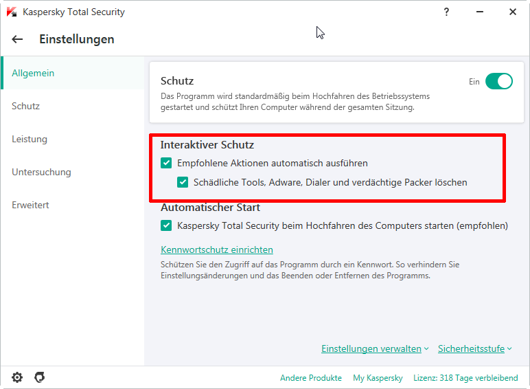This screenshot has width=530, height=389.
Task: Click the Einstellungen page title
Action: 77,39
